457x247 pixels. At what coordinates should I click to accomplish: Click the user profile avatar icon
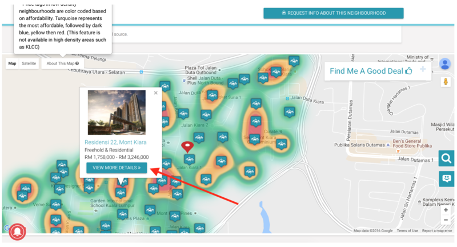445,64
